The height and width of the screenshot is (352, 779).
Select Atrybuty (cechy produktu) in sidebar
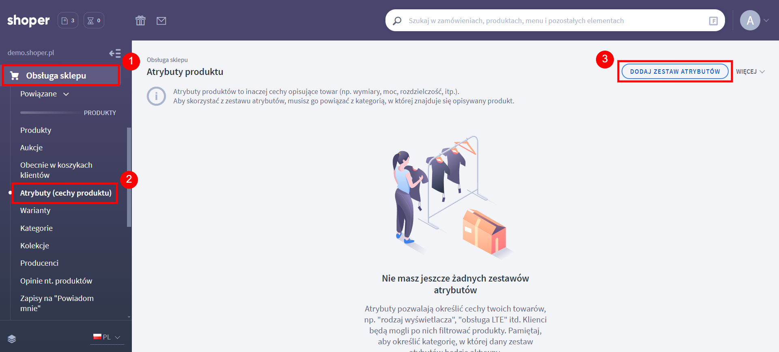[65, 193]
